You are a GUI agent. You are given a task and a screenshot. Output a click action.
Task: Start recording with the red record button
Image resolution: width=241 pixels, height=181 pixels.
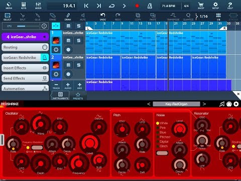[x=137, y=6]
